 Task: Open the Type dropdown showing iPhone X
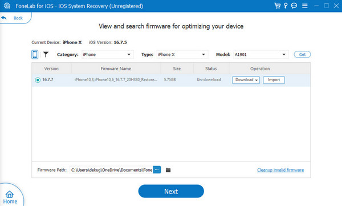point(182,55)
